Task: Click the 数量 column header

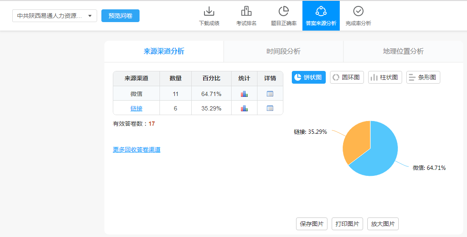Action: (x=176, y=79)
